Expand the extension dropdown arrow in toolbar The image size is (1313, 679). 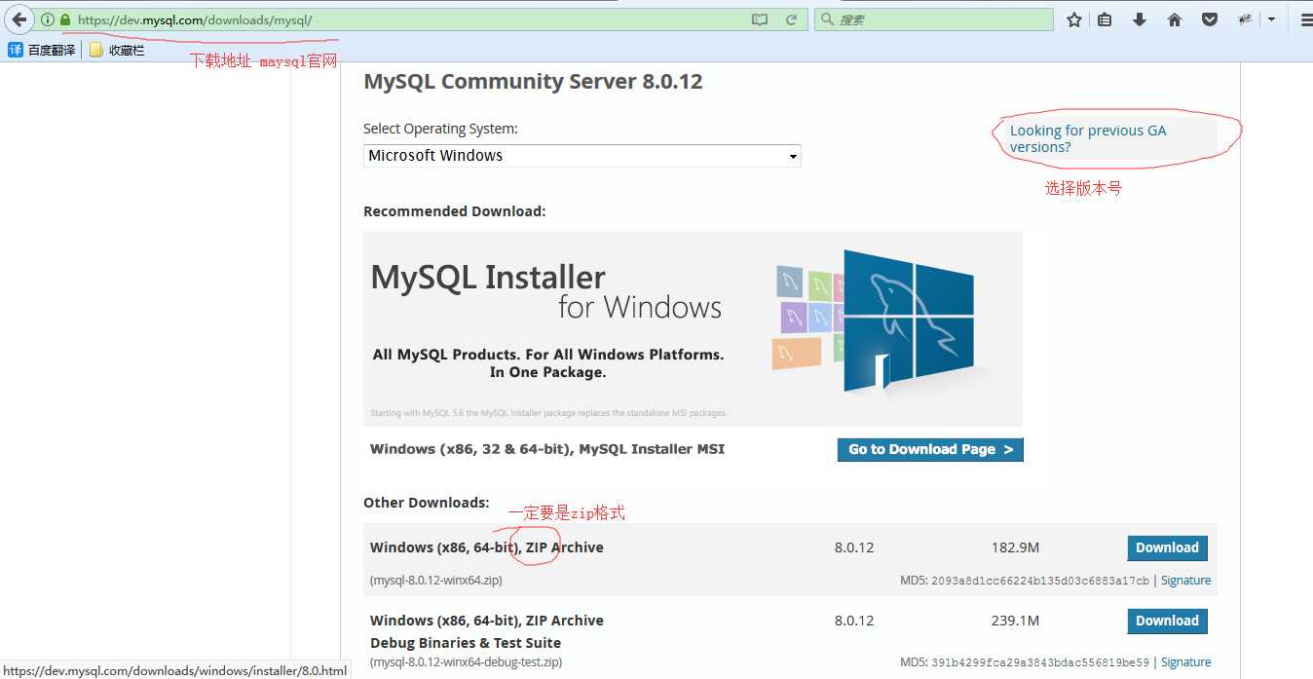coord(1272,19)
